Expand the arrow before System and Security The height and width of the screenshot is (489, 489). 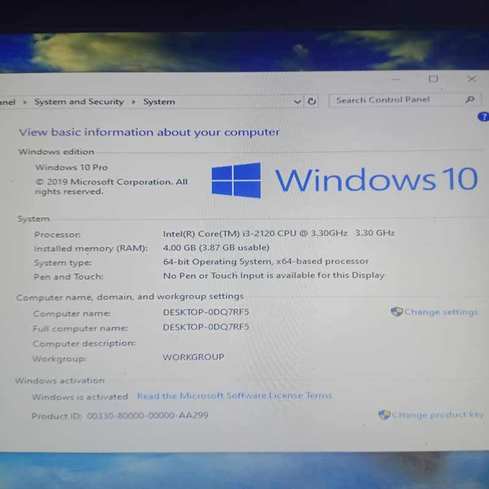(x=24, y=102)
